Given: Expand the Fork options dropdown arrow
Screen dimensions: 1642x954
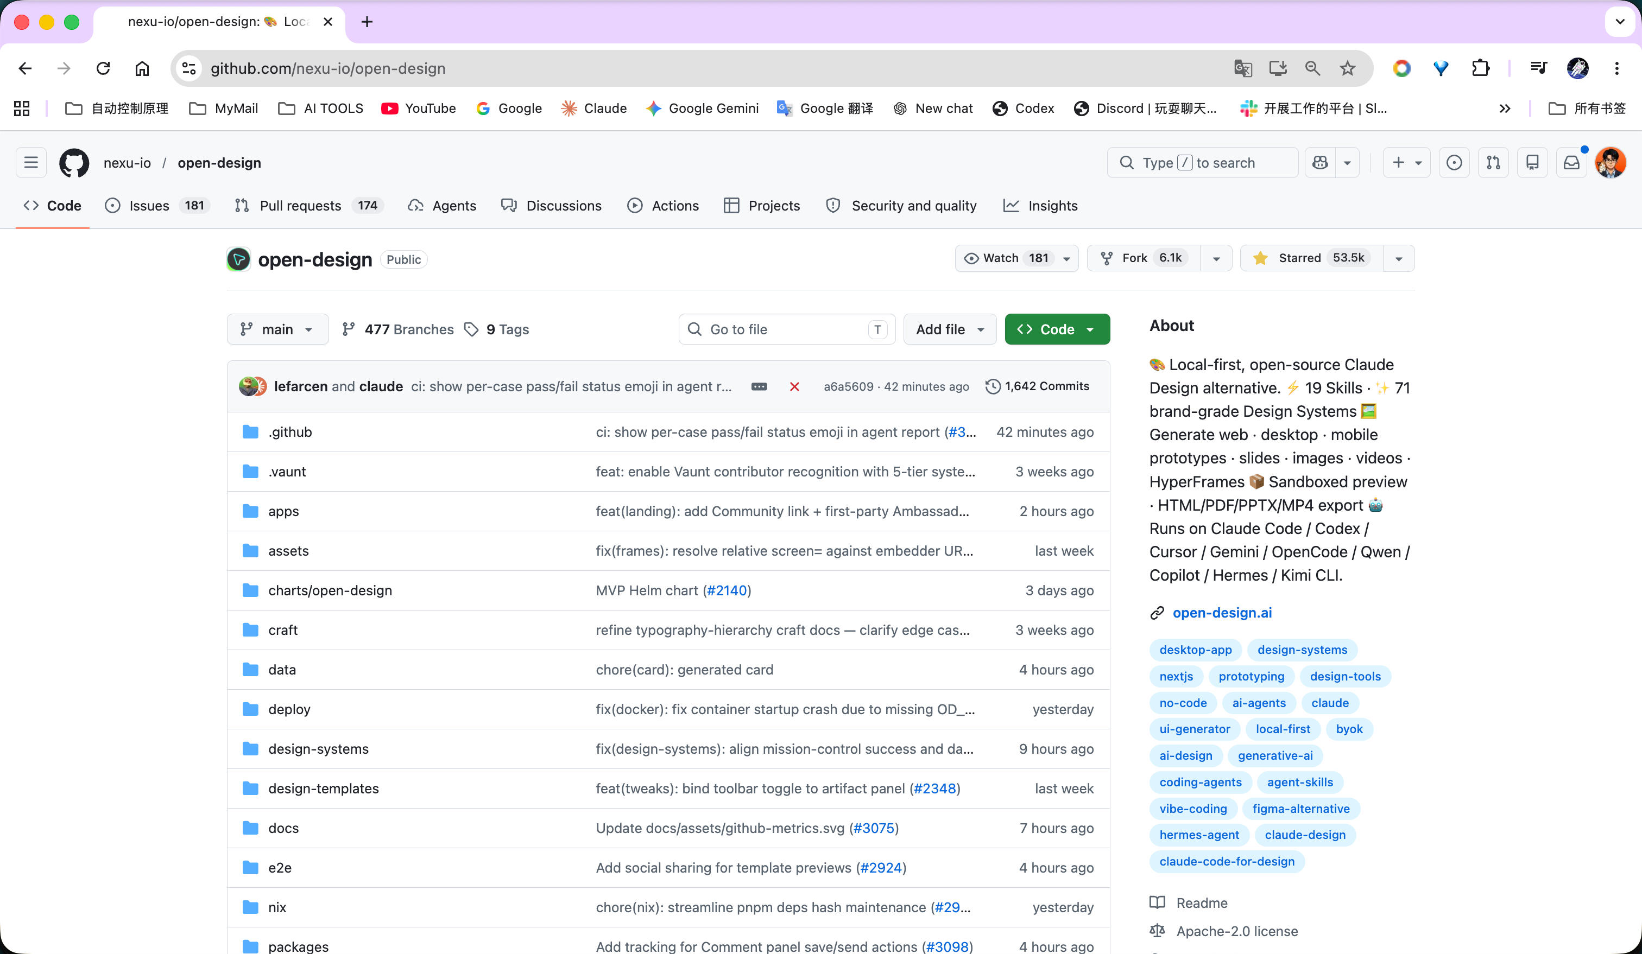Looking at the screenshot, I should (x=1216, y=258).
